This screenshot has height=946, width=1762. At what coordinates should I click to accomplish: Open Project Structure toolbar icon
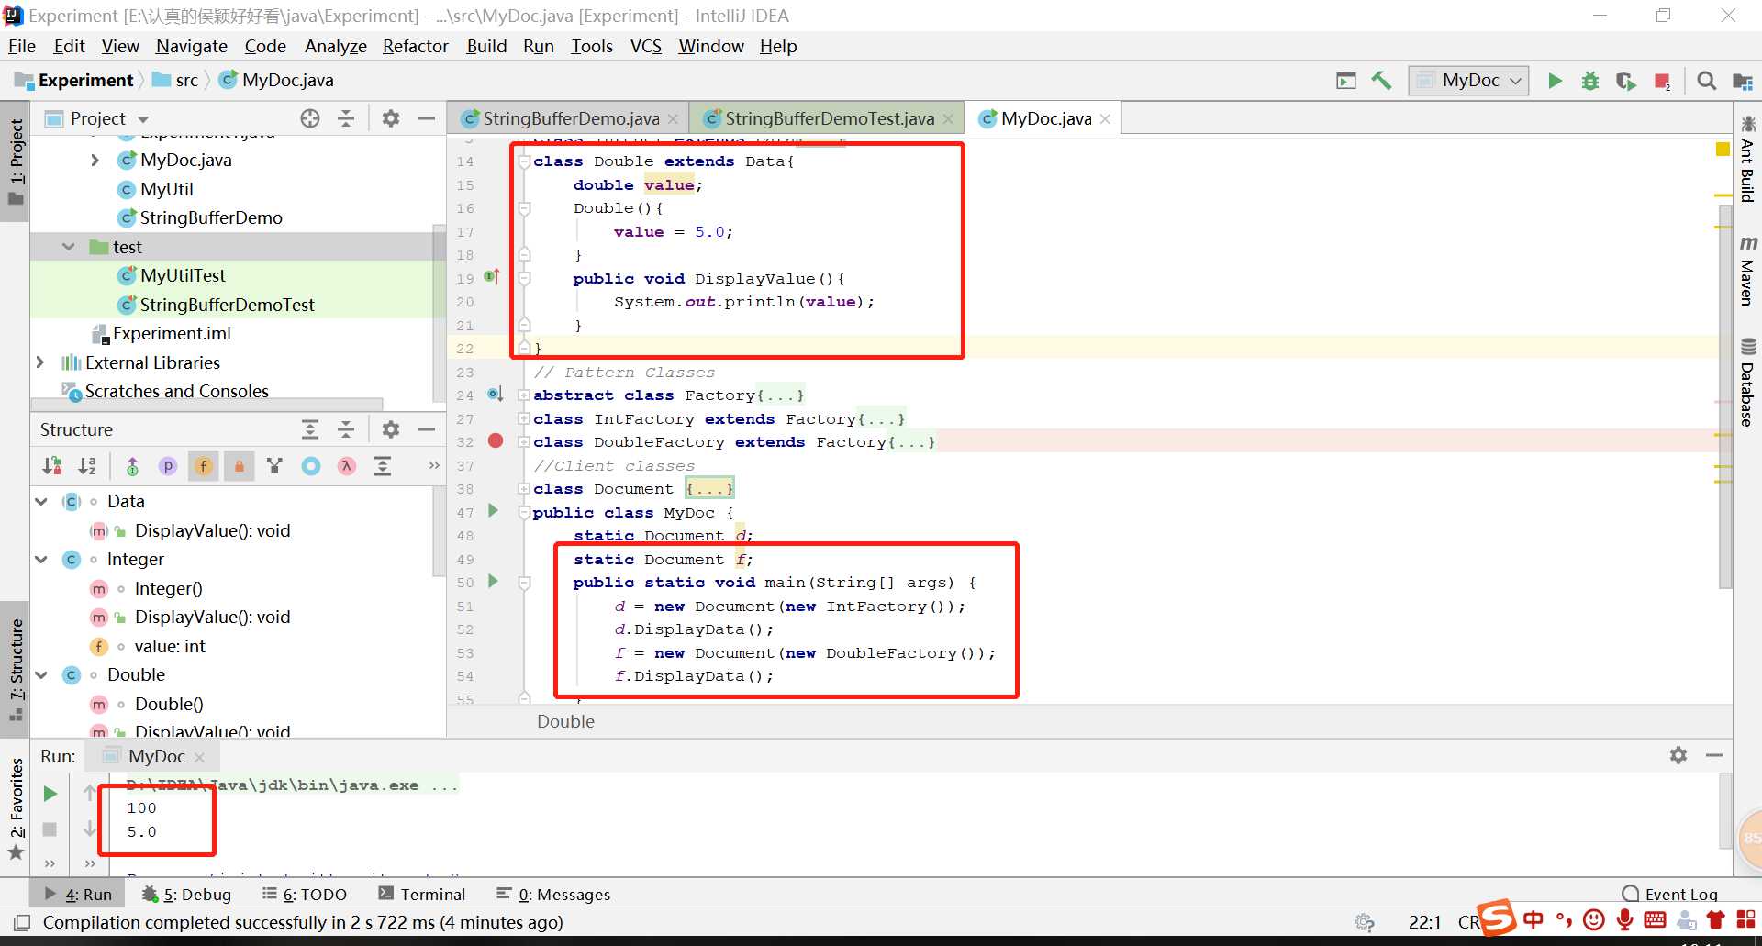coord(1742,81)
